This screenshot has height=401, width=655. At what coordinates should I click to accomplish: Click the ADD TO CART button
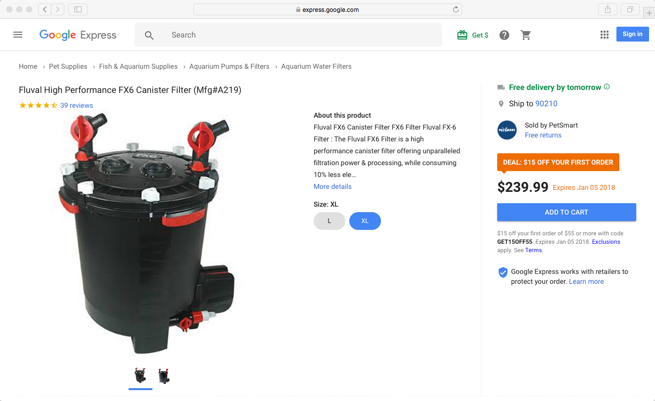coord(566,212)
